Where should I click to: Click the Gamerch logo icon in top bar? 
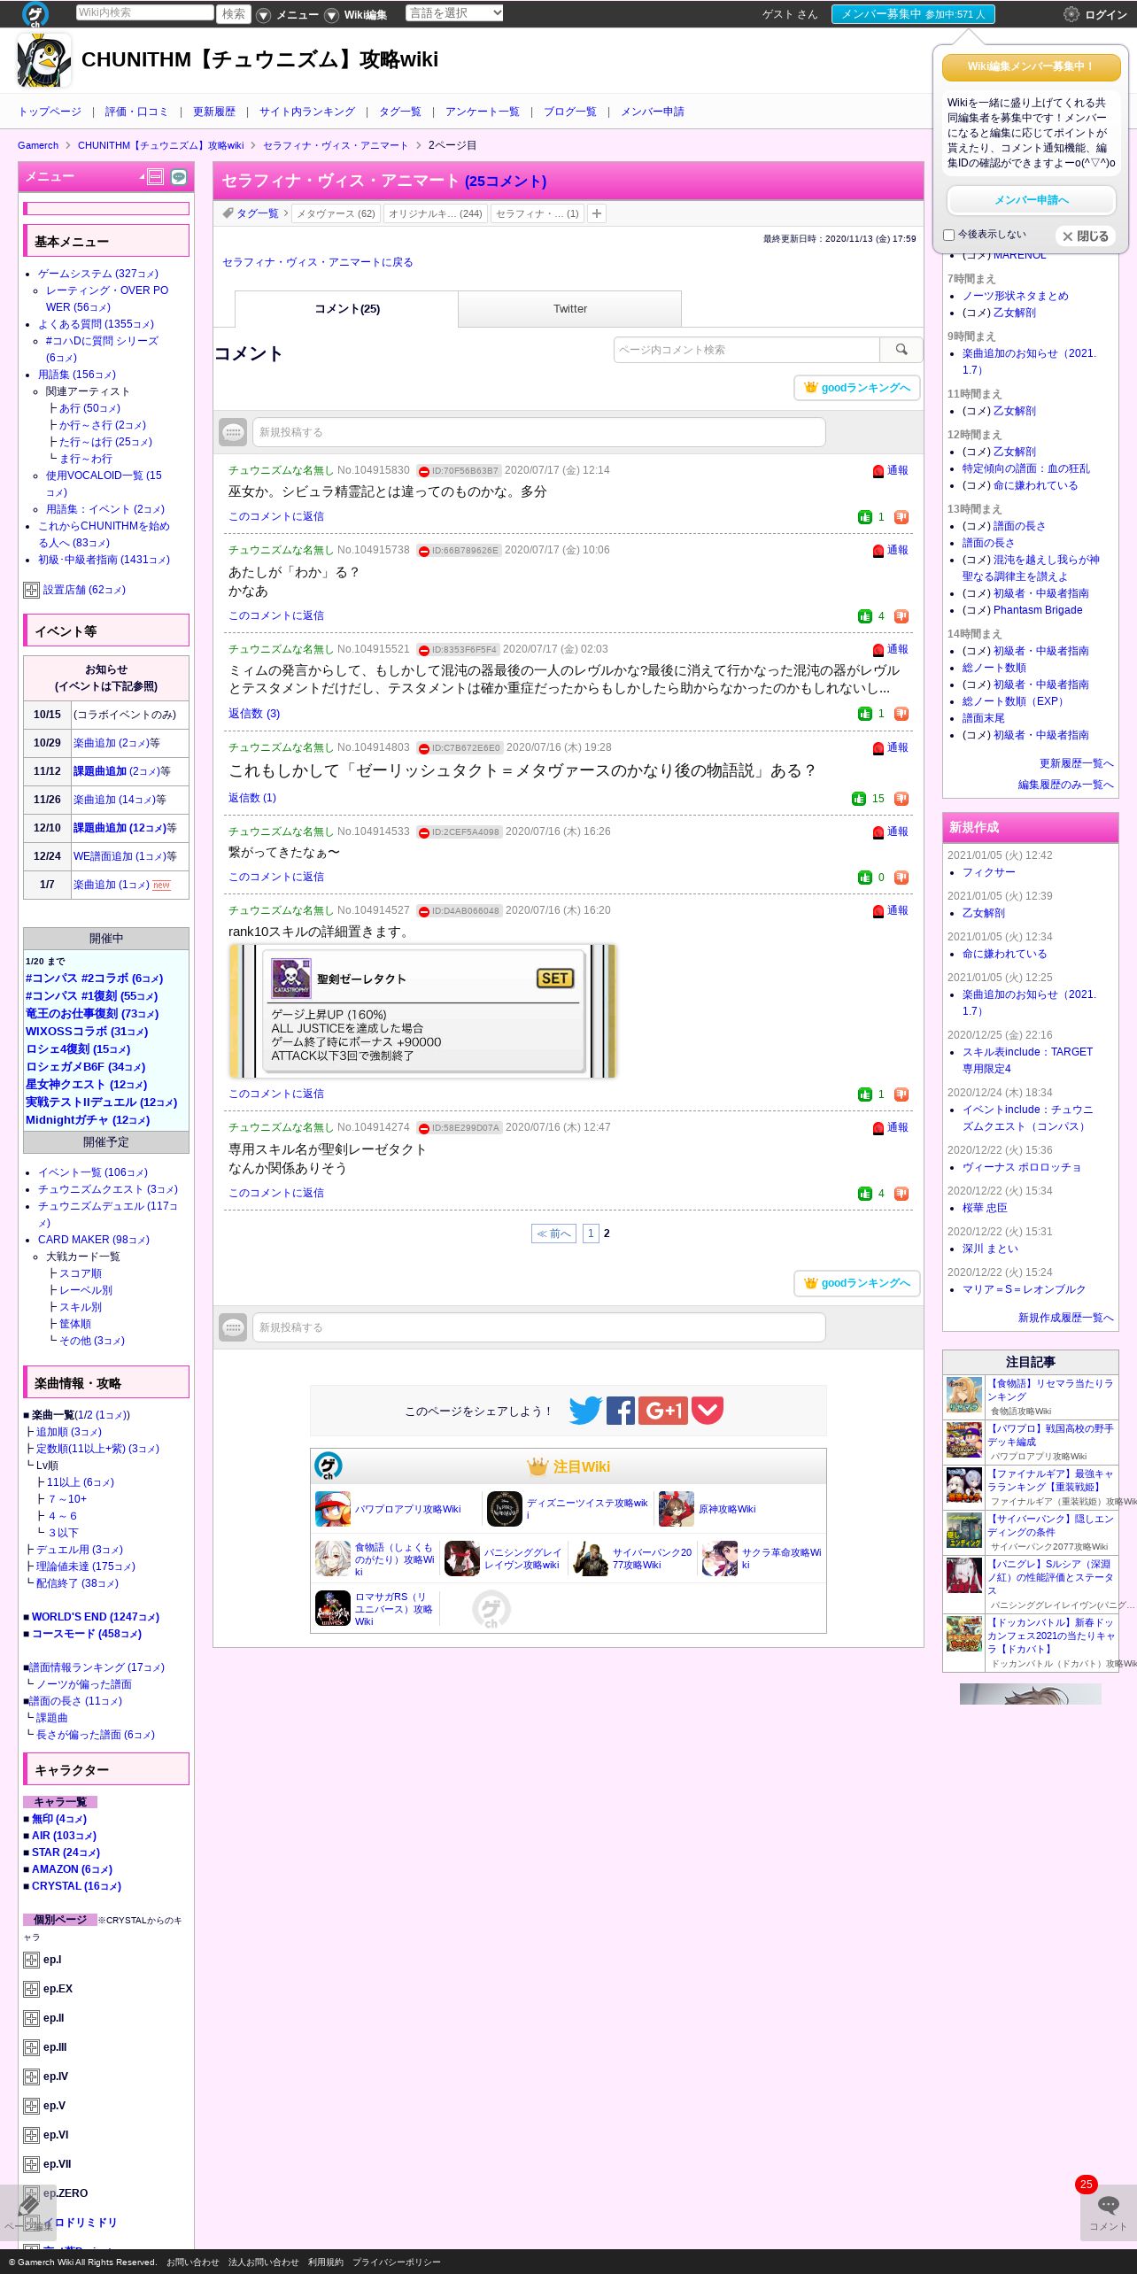[35, 14]
